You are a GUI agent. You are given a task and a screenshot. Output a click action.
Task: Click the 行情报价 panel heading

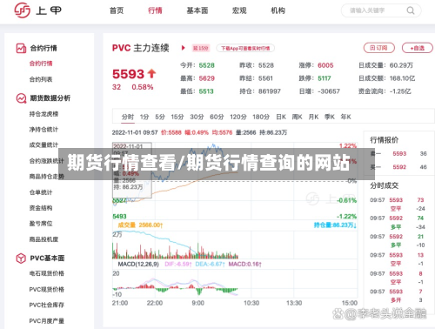pos(384,140)
